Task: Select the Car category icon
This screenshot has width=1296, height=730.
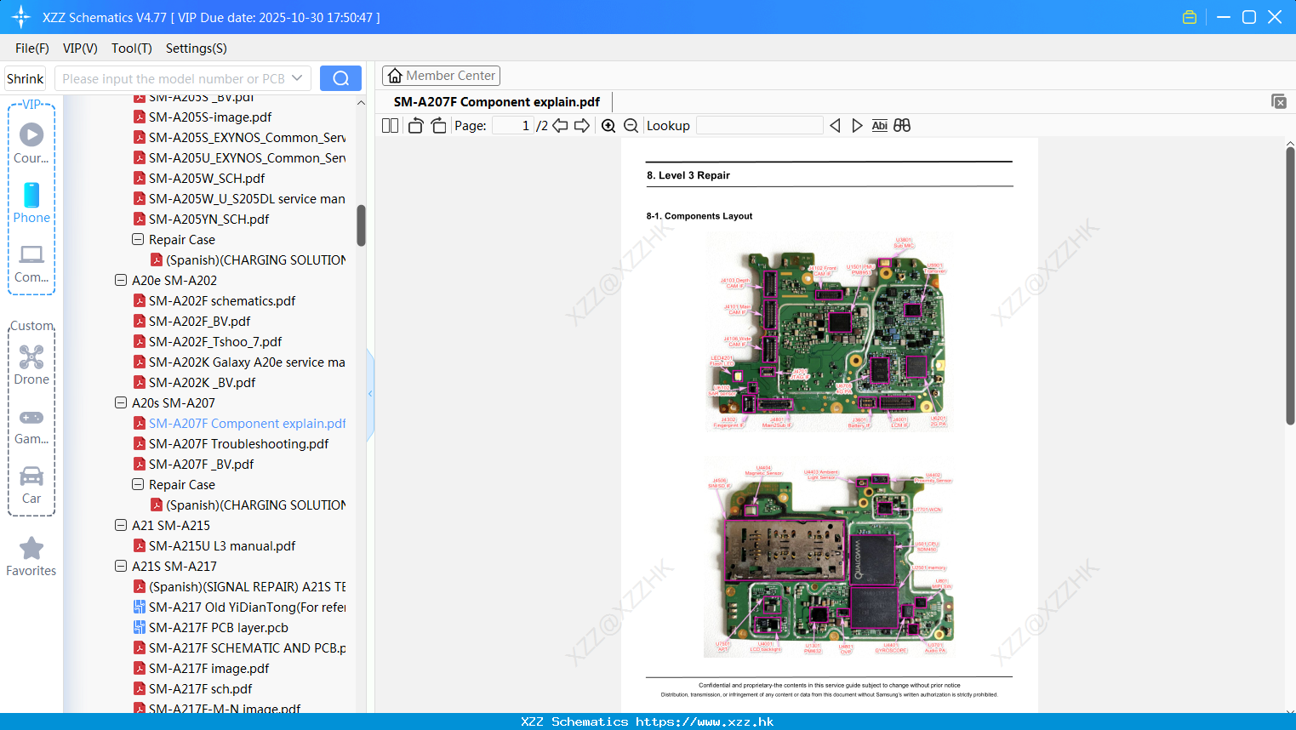Action: 31,476
